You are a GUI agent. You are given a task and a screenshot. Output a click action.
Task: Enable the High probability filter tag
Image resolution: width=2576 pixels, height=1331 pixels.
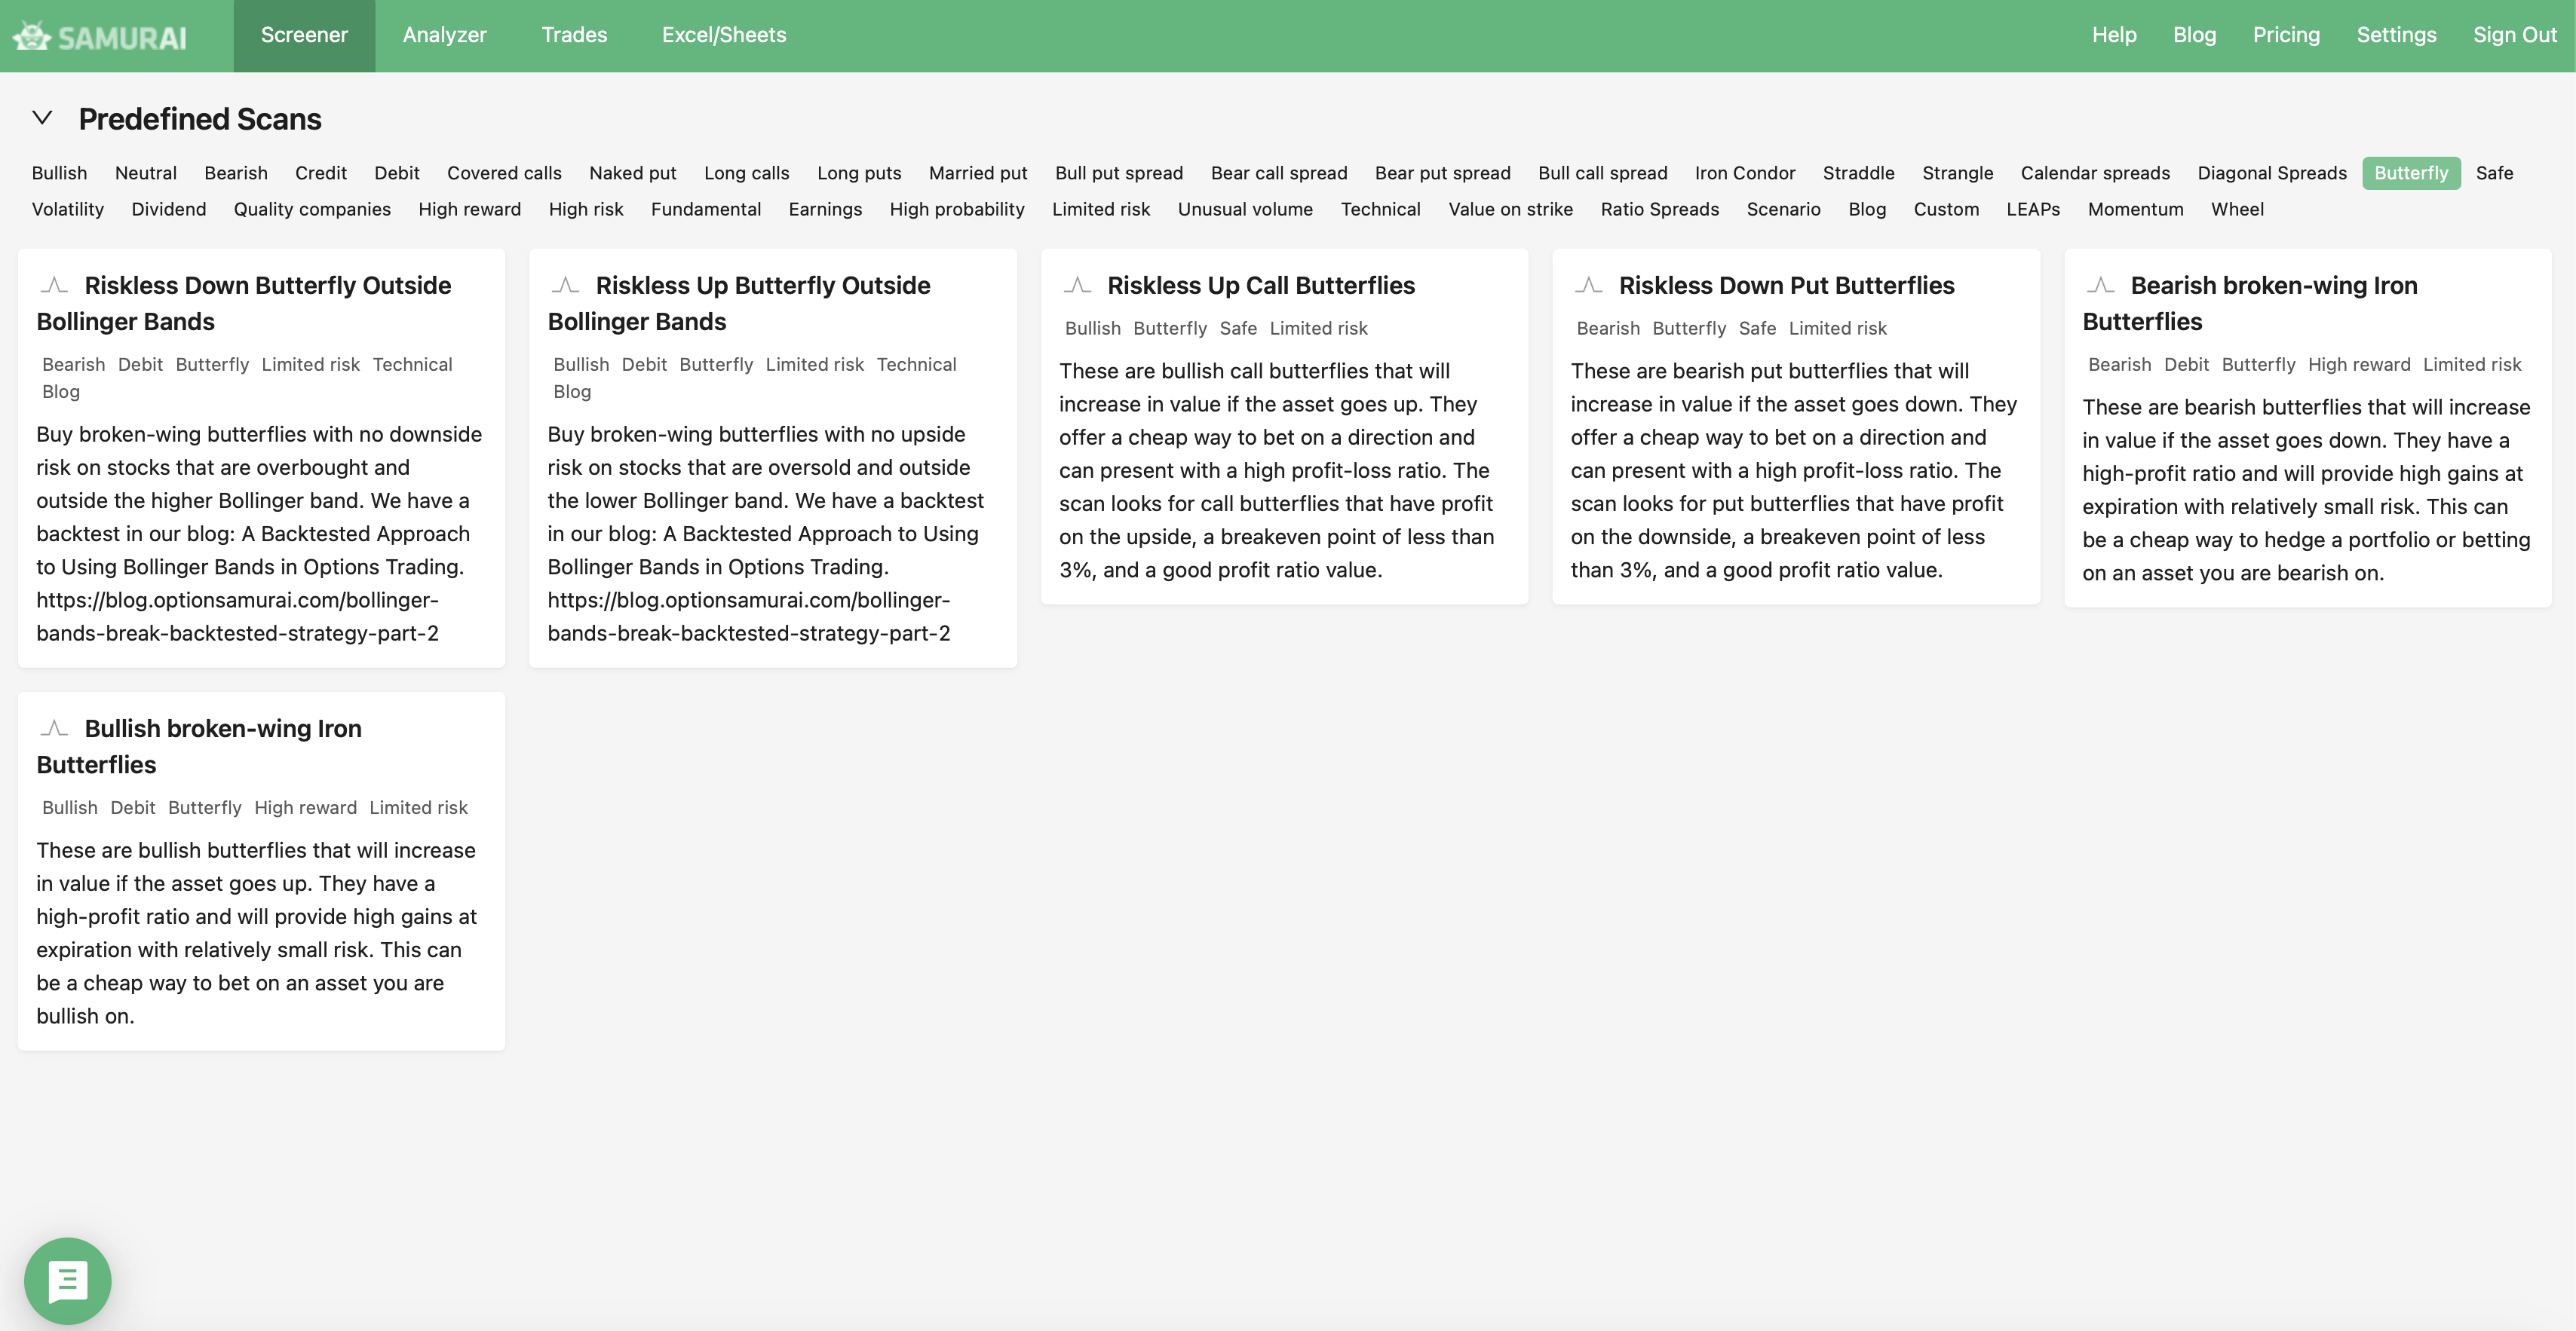click(x=956, y=209)
